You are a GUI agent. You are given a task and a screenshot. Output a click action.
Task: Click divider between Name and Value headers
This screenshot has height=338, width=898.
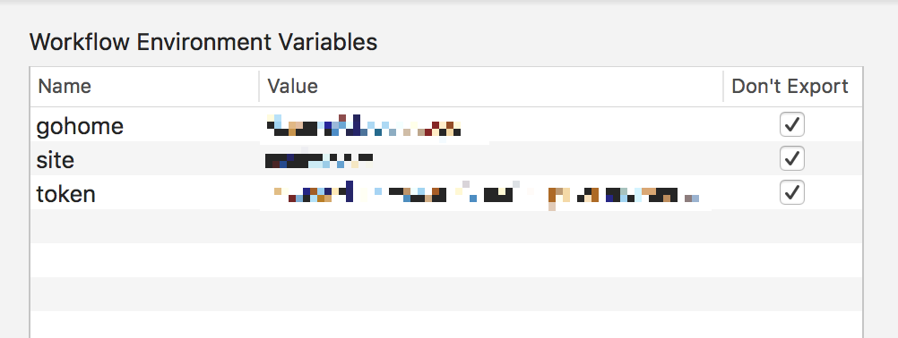259,86
